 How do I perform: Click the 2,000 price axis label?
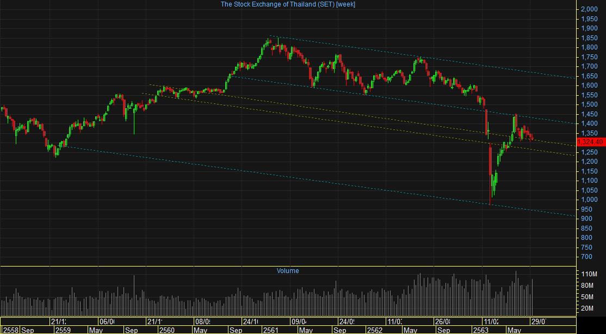click(589, 9)
